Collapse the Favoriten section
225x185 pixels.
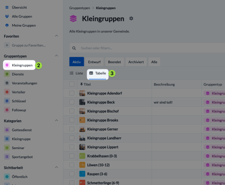click(56, 36)
